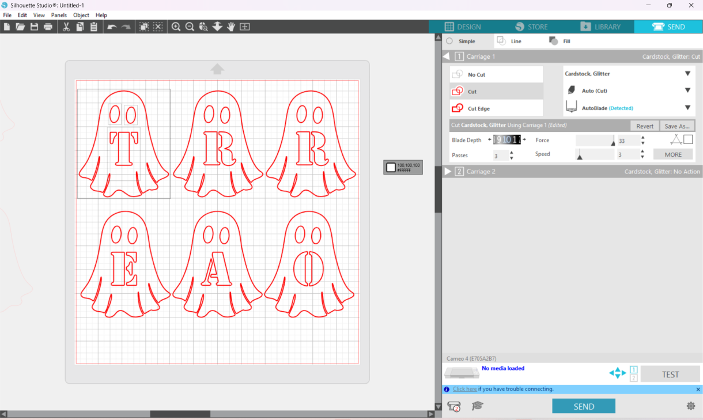Decrease the Force value

[x=642, y=143]
